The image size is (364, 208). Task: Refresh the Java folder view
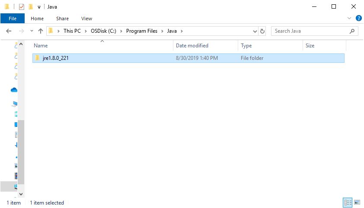tap(262, 31)
